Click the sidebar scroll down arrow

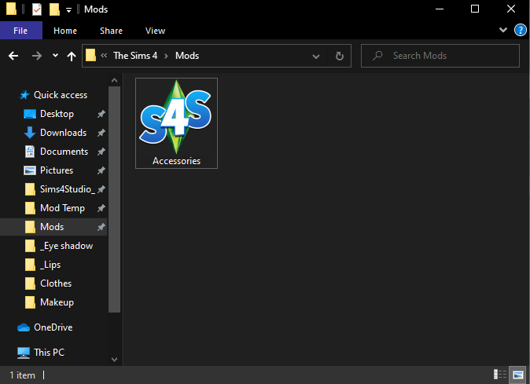[x=114, y=360]
